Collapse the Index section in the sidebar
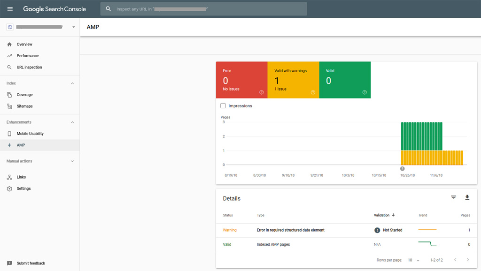 pyautogui.click(x=72, y=83)
